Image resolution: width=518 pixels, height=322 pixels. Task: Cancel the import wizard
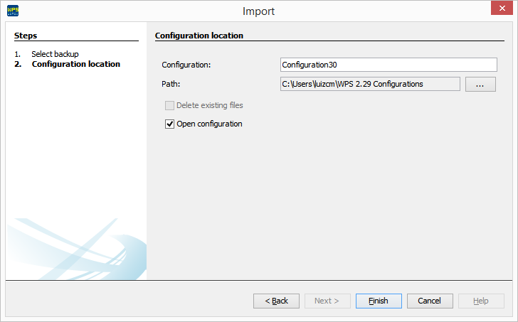coord(430,301)
